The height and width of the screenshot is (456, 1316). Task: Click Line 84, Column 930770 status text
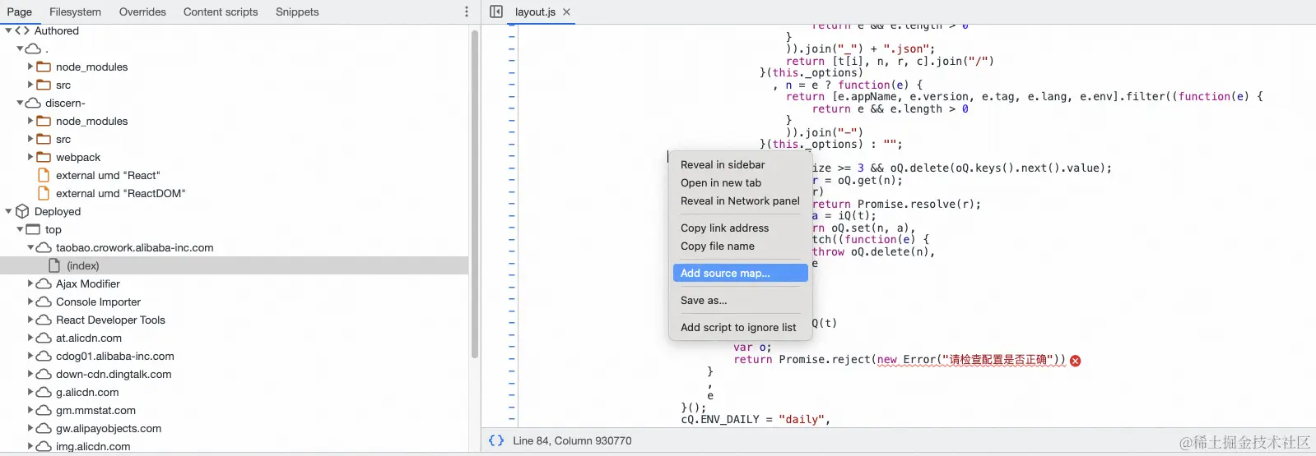572,440
